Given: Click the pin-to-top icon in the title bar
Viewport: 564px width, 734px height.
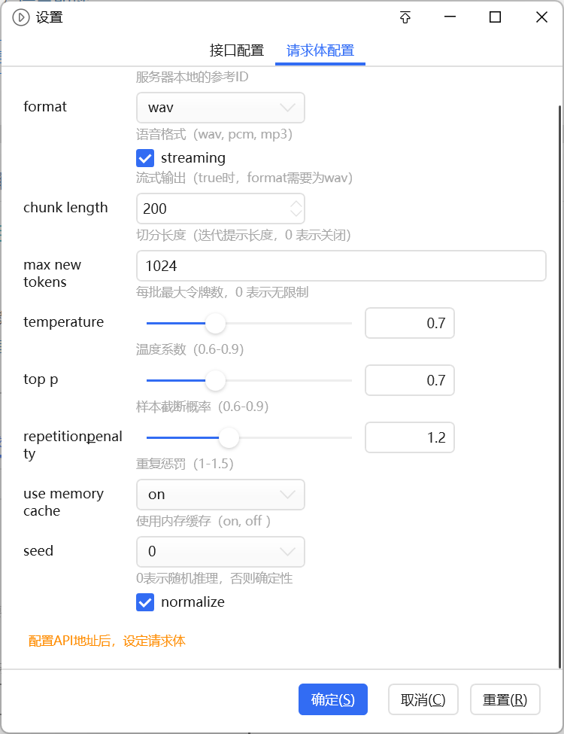Looking at the screenshot, I should (x=405, y=18).
